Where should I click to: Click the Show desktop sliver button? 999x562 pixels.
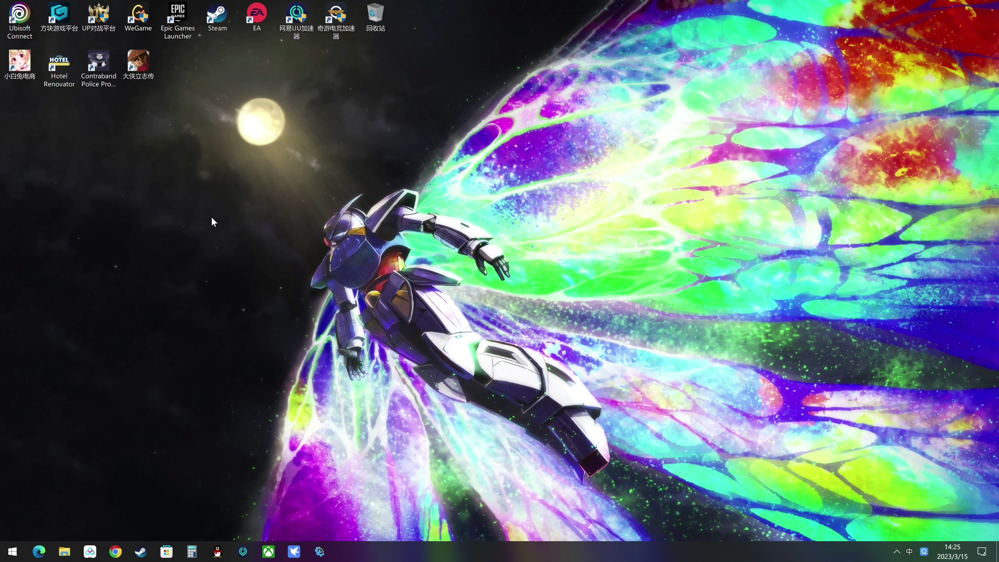click(997, 552)
